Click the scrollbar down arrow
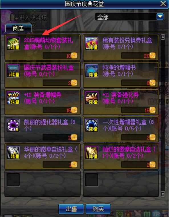169x217 pixels. tap(163, 194)
